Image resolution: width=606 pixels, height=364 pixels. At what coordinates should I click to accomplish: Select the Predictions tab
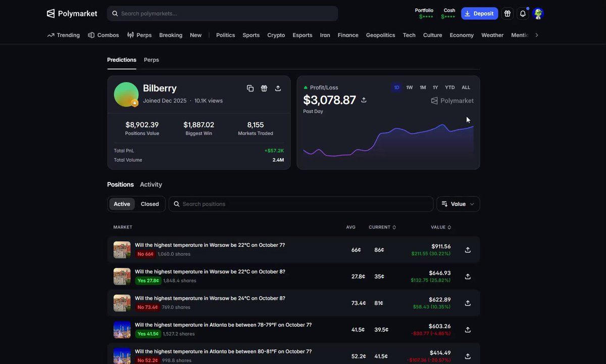click(x=122, y=60)
